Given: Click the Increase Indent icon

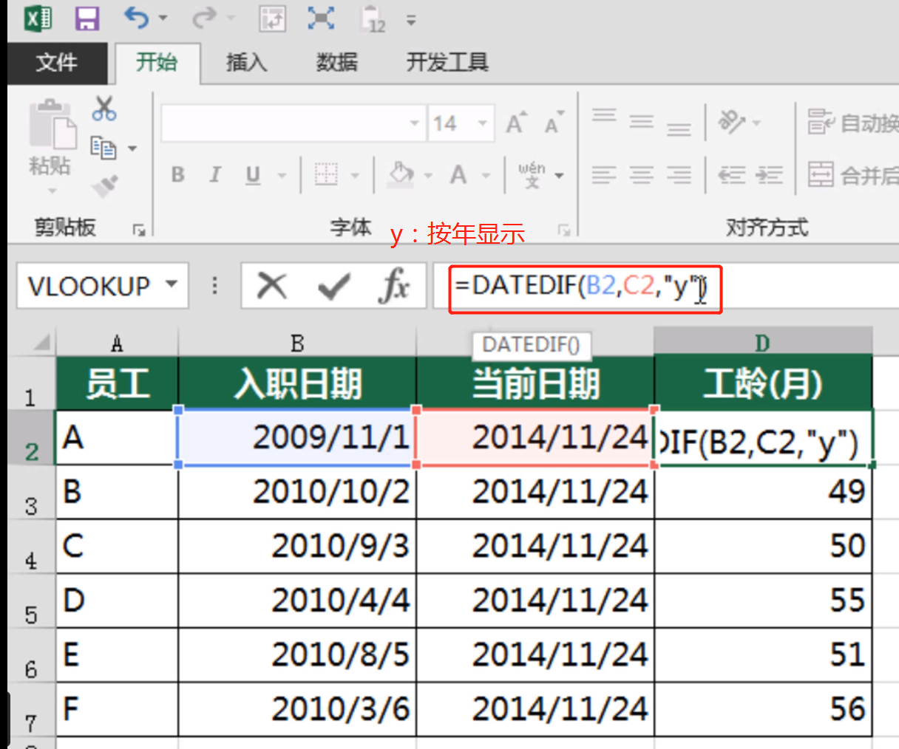Looking at the screenshot, I should click(x=770, y=175).
